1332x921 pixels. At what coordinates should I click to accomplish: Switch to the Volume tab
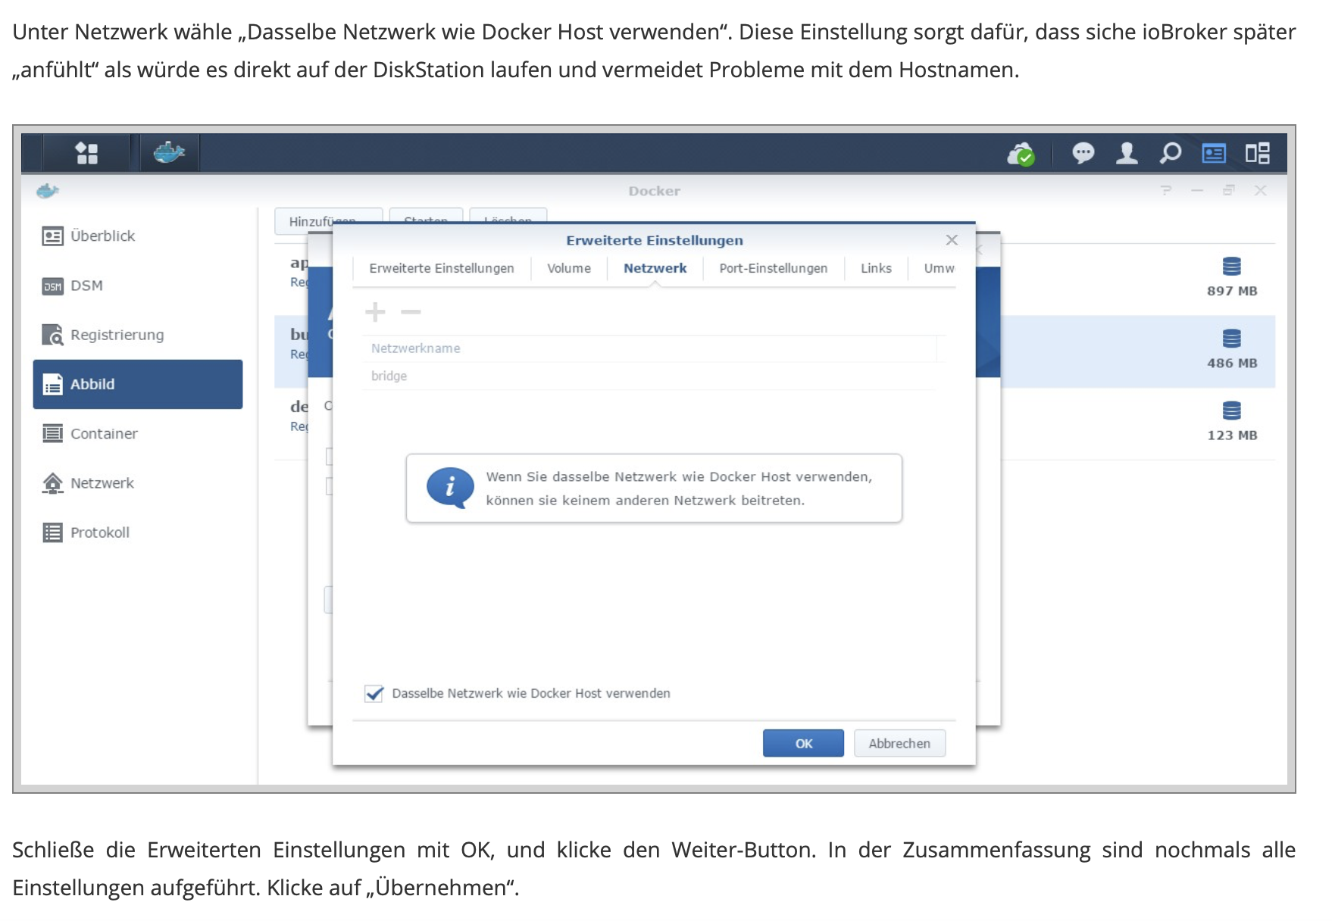(569, 268)
